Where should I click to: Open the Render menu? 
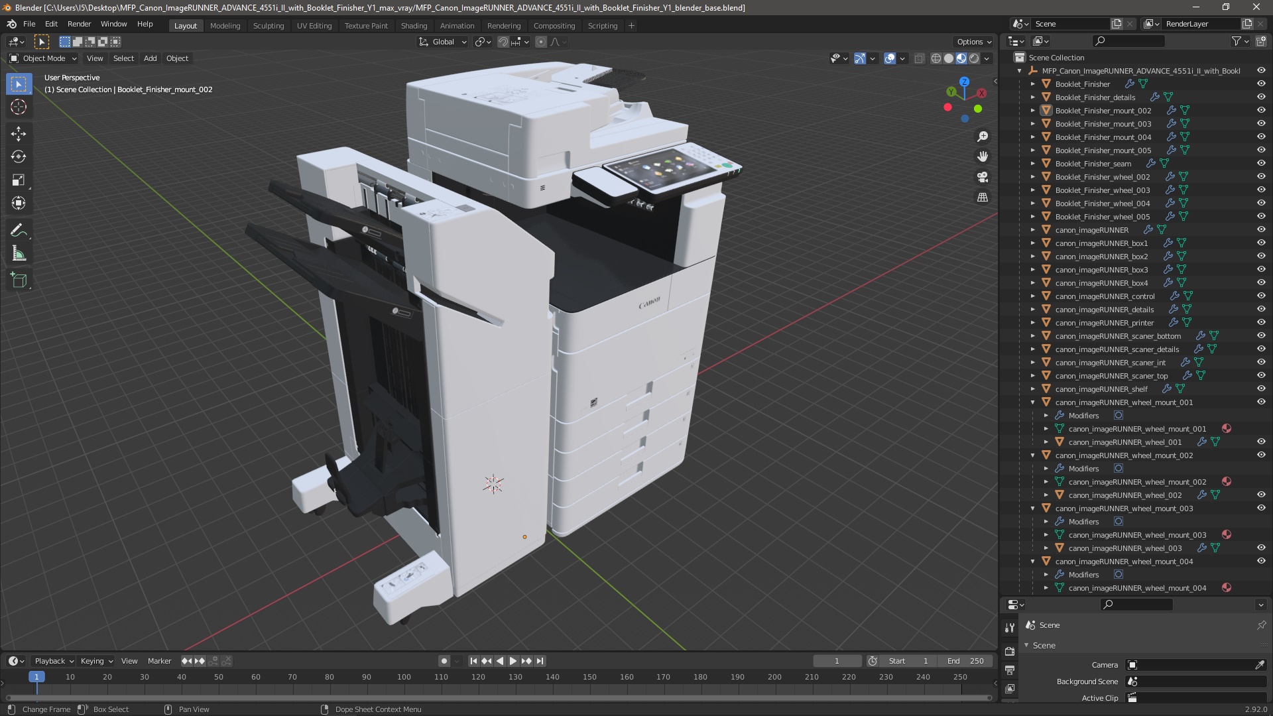[x=79, y=24]
